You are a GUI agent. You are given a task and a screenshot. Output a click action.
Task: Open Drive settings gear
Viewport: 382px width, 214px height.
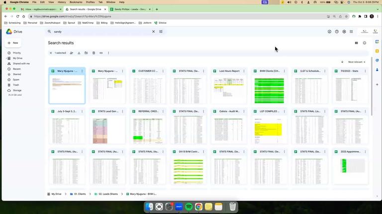pyautogui.click(x=344, y=32)
